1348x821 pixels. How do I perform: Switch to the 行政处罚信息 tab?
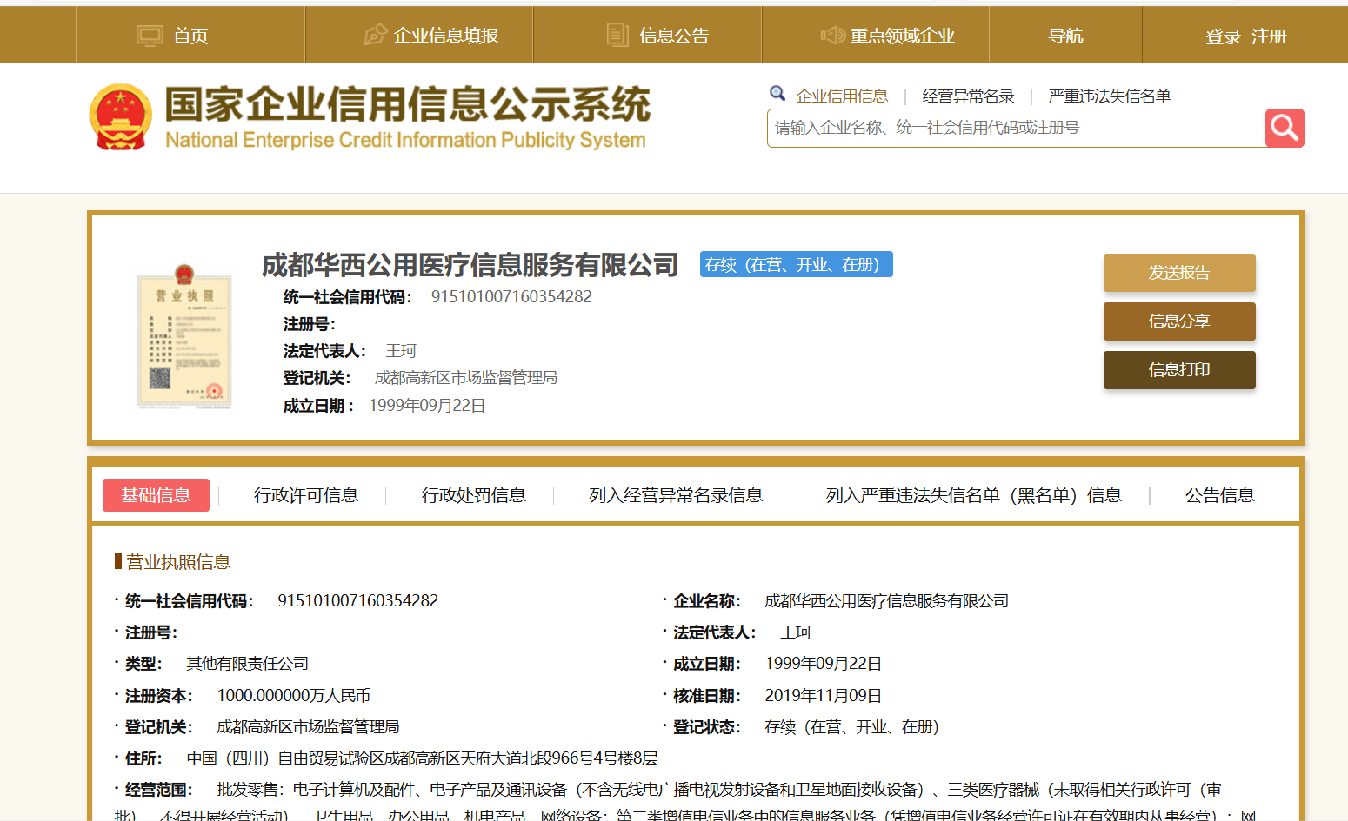[474, 495]
